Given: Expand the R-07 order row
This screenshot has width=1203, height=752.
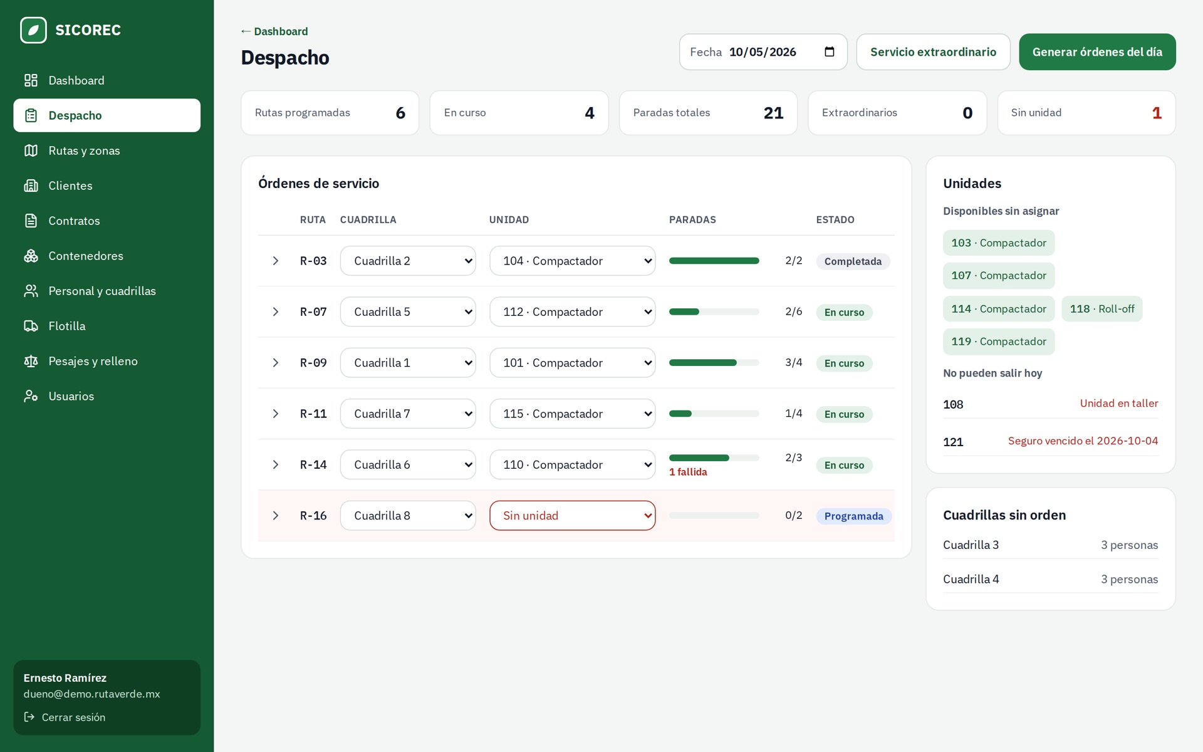Looking at the screenshot, I should point(275,311).
